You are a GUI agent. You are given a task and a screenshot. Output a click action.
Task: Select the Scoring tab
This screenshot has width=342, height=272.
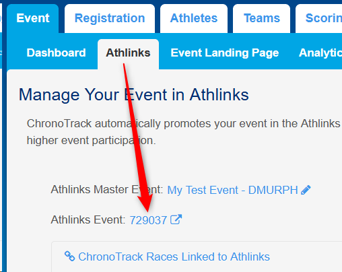pyautogui.click(x=319, y=18)
